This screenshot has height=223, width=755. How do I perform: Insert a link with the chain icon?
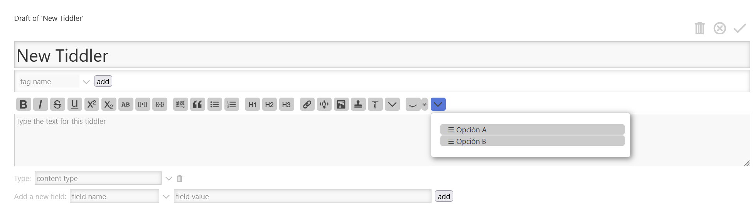coord(307,104)
